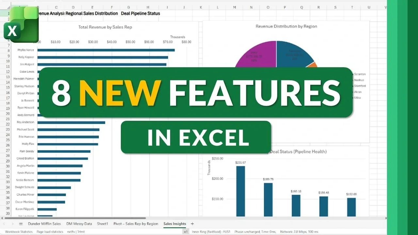Open Pivot – Sales Rep by Region tab
Image resolution: width=418 pixels, height=235 pixels.
point(136,224)
